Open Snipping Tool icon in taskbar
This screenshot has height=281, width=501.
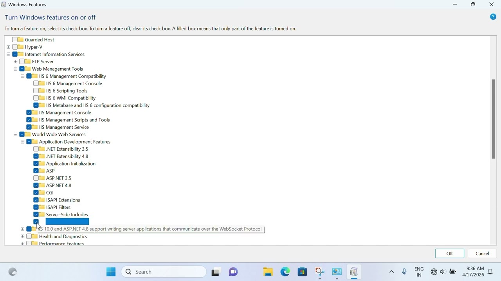pos(320,272)
